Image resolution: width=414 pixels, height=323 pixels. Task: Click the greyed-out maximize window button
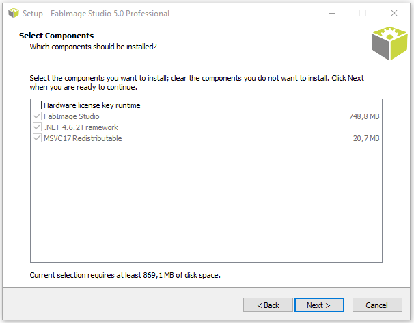pos(363,13)
